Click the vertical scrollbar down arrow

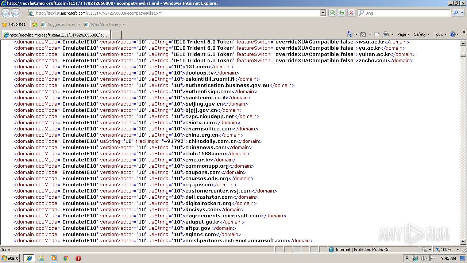click(x=463, y=241)
